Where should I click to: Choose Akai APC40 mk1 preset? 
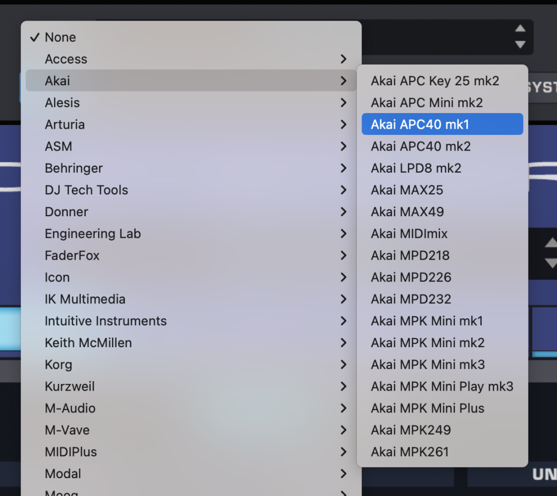click(420, 124)
